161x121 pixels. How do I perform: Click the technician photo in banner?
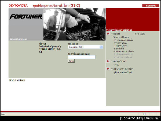(55, 24)
